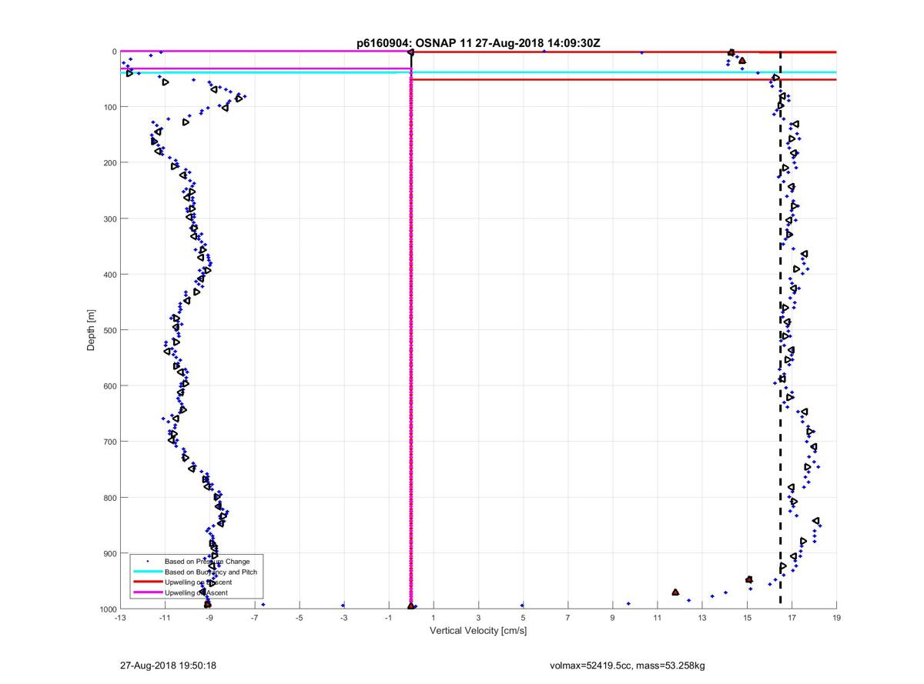Click x-axis tick label 15

pyautogui.click(x=747, y=618)
